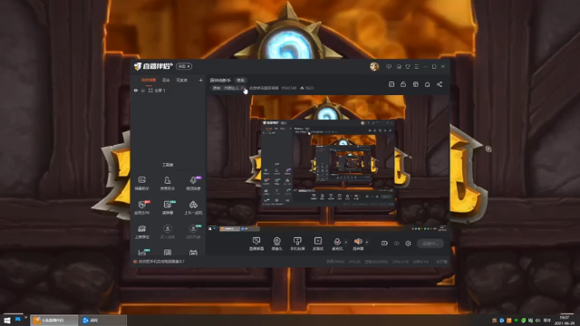The width and height of the screenshot is (580, 326).
Task: Toggle visibility eye of fullscreen 1 source
Action: [x=136, y=91]
